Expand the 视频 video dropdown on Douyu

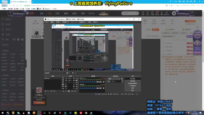point(66,14)
